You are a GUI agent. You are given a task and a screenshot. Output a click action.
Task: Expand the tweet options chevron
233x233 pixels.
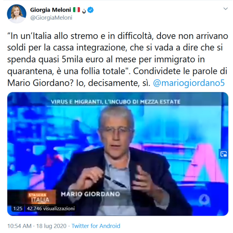[x=226, y=9]
